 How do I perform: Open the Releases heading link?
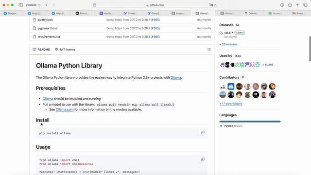pyautogui.click(x=226, y=25)
